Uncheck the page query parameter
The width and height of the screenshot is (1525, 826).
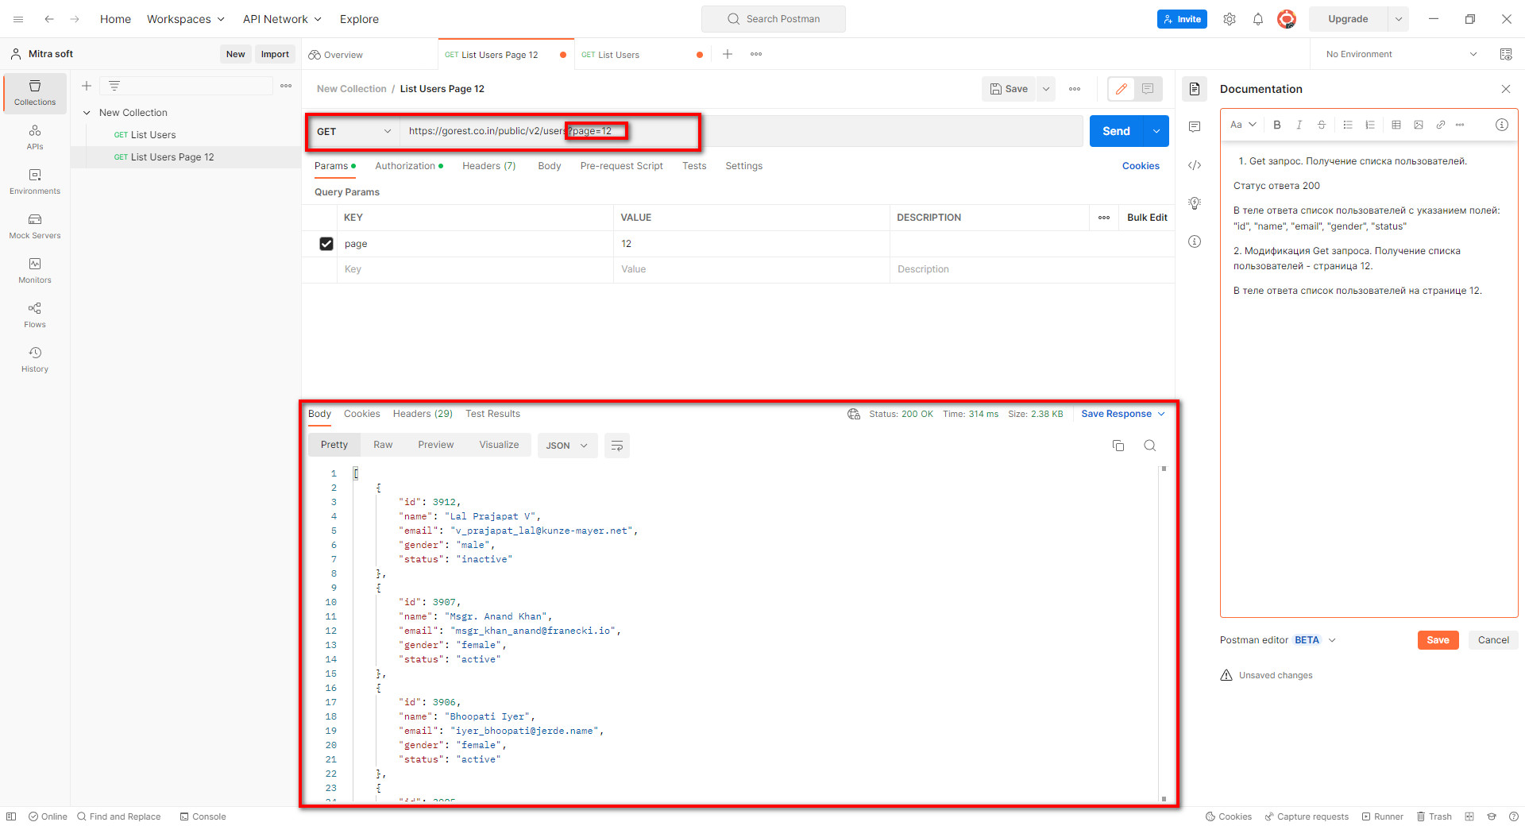(326, 244)
